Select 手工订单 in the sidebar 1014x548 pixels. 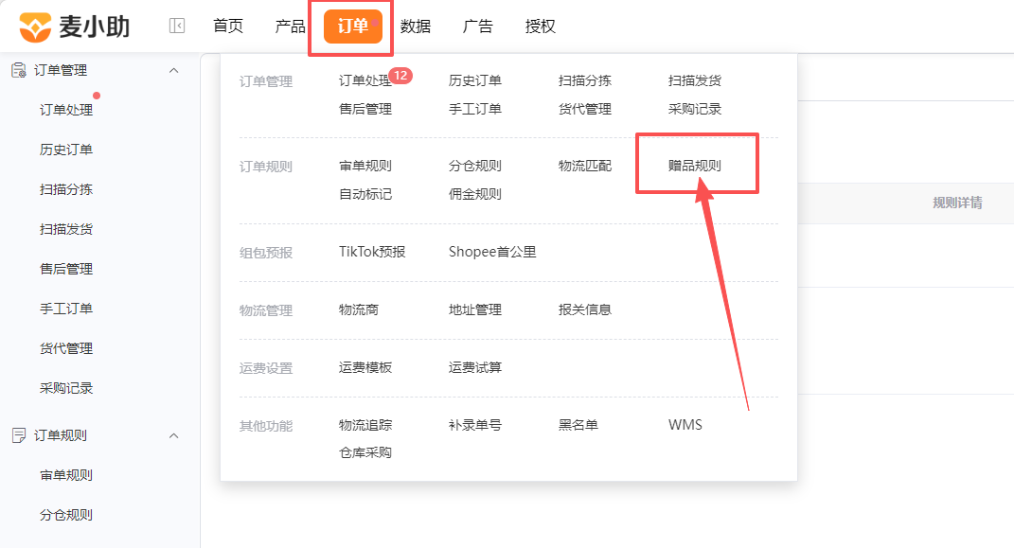[x=66, y=309]
